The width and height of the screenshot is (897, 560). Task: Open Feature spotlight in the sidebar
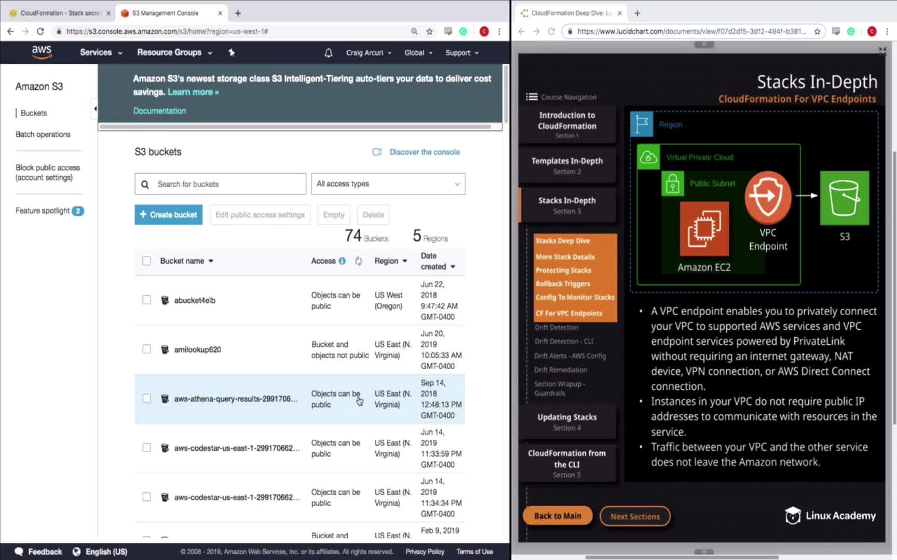[x=49, y=211]
